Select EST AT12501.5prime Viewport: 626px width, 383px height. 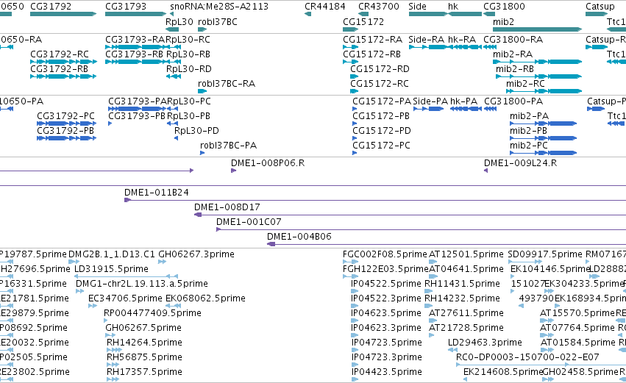point(466,254)
